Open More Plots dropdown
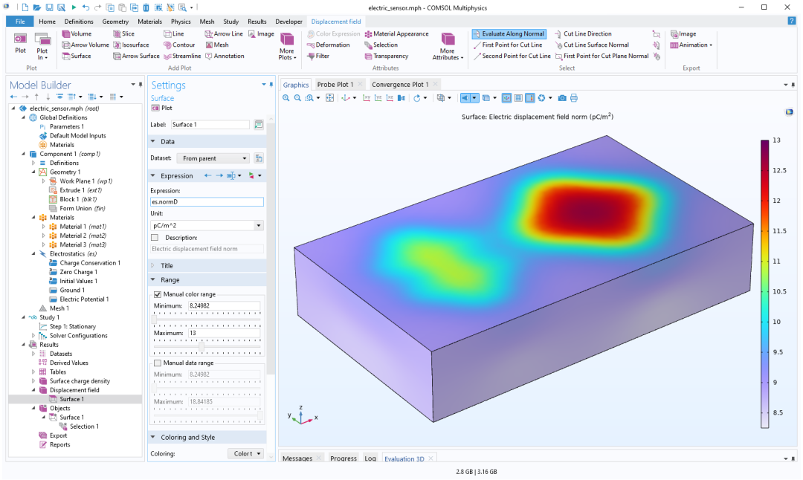Viewport: 803px width, 480px height. pos(287,47)
